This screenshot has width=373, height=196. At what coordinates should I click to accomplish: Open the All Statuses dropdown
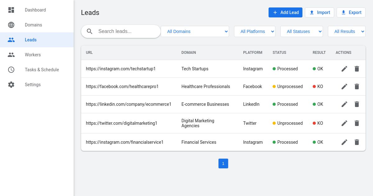point(302,31)
